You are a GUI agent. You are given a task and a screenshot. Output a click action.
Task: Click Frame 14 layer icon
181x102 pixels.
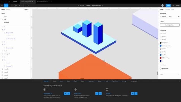click(x=2, y=69)
